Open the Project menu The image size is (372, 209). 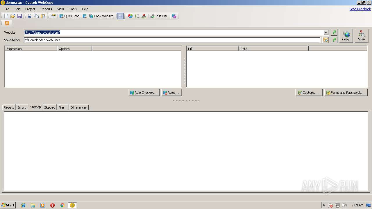[x=30, y=9]
